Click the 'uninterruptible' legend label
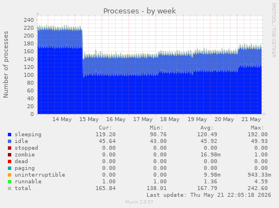This screenshot has height=208, width=279. pyautogui.click(x=40, y=175)
